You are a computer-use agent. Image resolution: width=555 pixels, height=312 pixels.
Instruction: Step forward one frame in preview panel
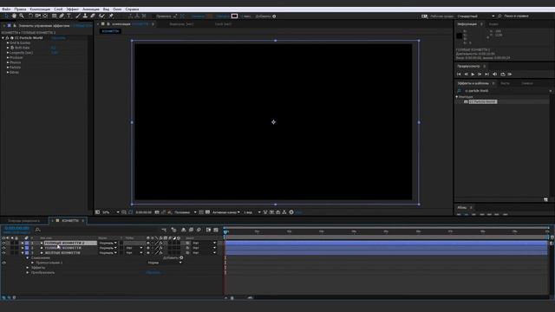(x=480, y=75)
